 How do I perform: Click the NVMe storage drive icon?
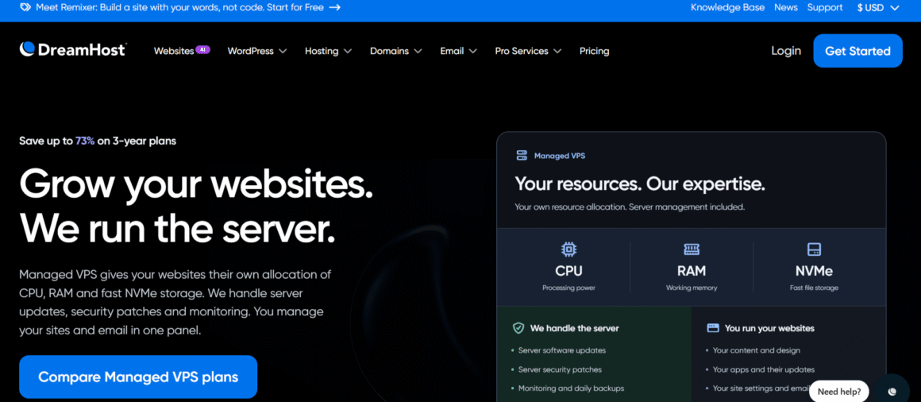tap(814, 249)
